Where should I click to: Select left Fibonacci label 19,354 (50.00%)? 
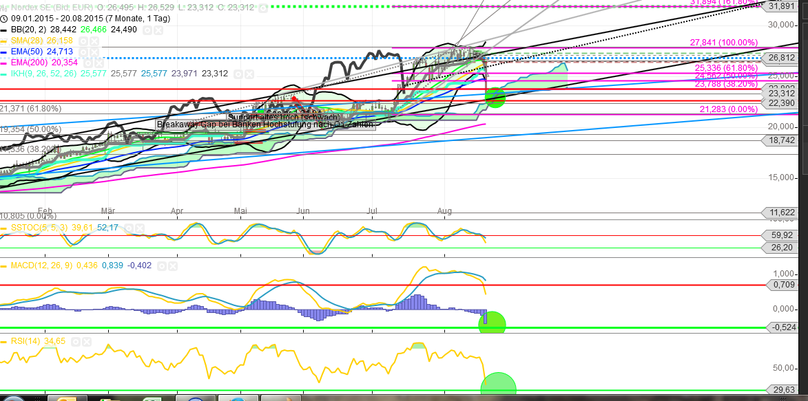pos(31,129)
